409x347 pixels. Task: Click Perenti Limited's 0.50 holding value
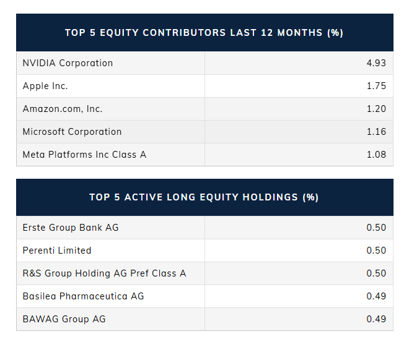point(376,251)
